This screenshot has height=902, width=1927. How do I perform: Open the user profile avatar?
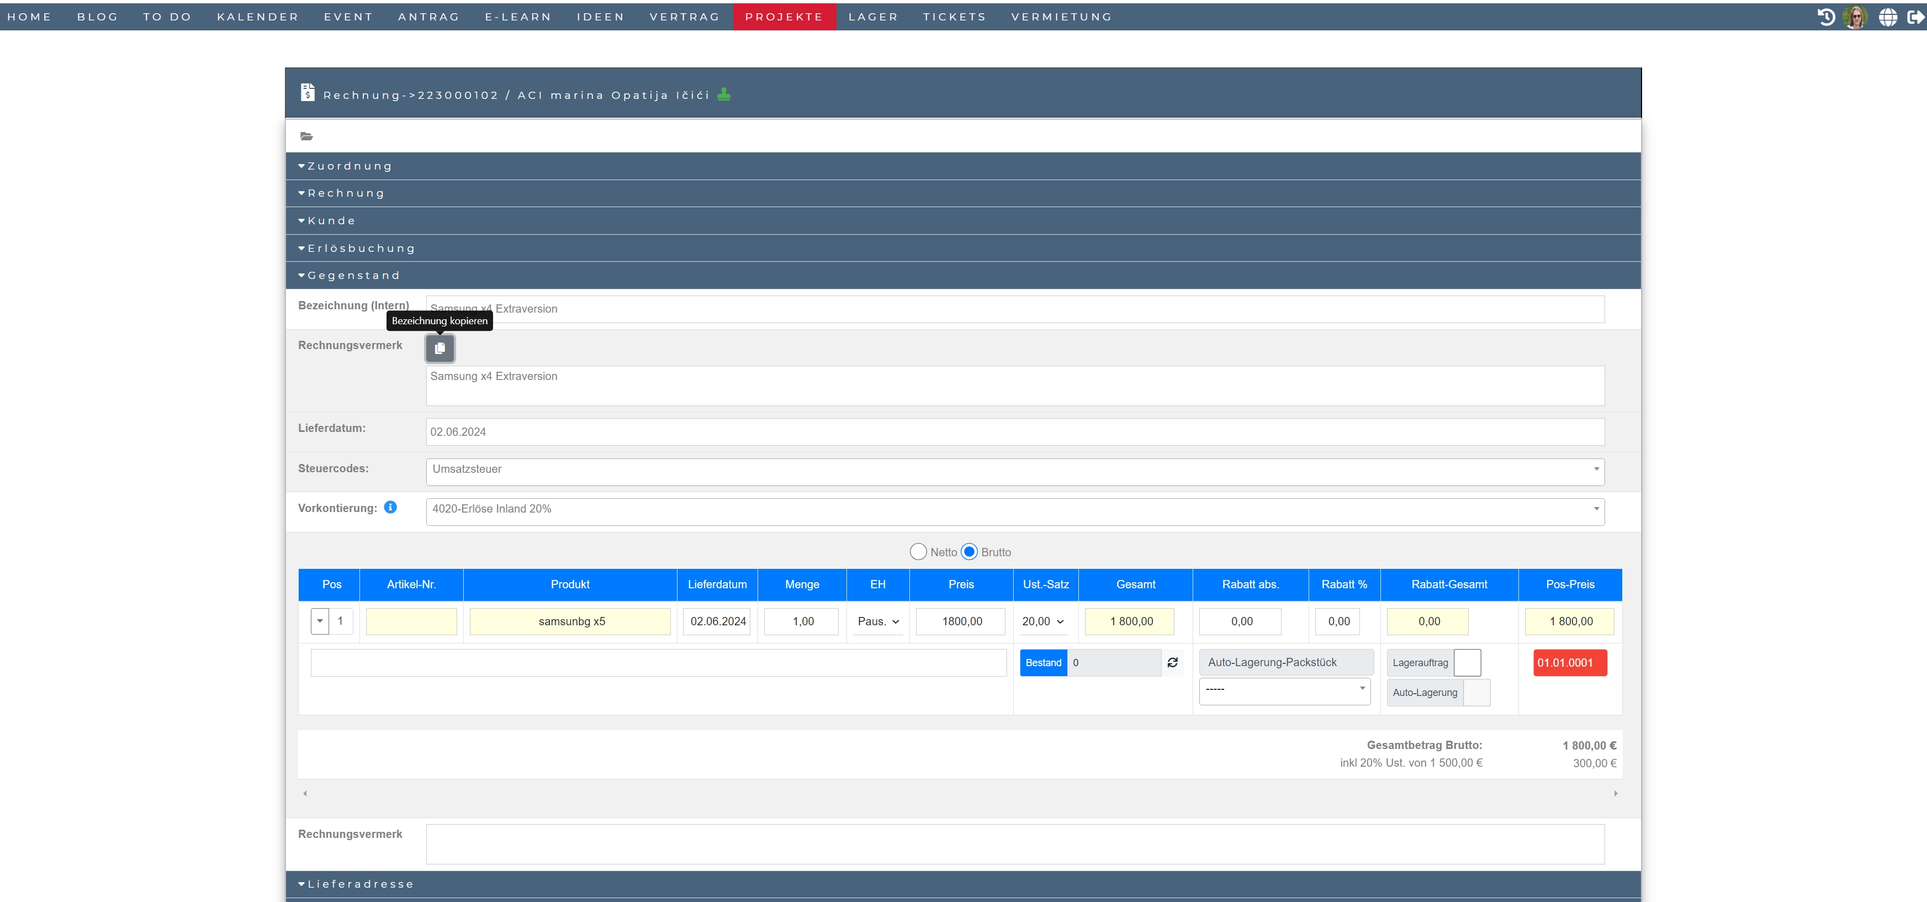tap(1855, 17)
